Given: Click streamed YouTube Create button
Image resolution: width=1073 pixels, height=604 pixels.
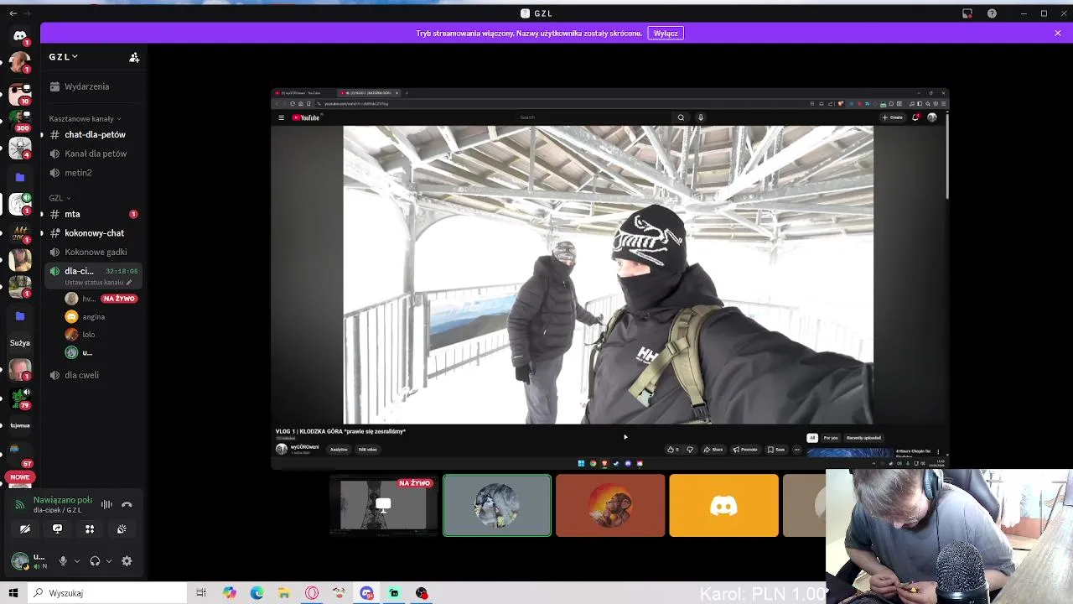Looking at the screenshot, I should click(892, 117).
